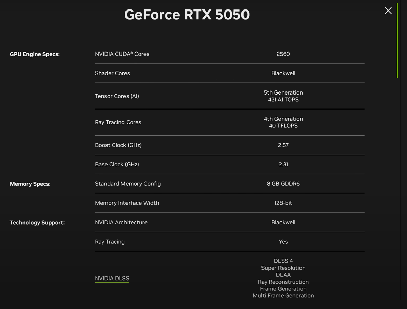
Task: Close the GeForce RTX 5050 spec window
Action: pyautogui.click(x=388, y=11)
